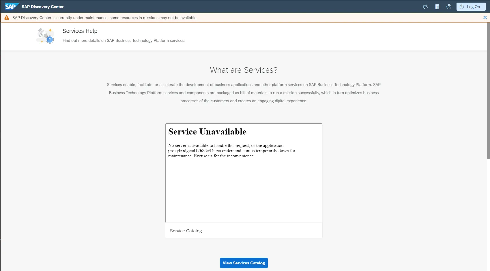This screenshot has height=271, width=490.
Task: Click the What are Services? heading
Action: coord(244,70)
